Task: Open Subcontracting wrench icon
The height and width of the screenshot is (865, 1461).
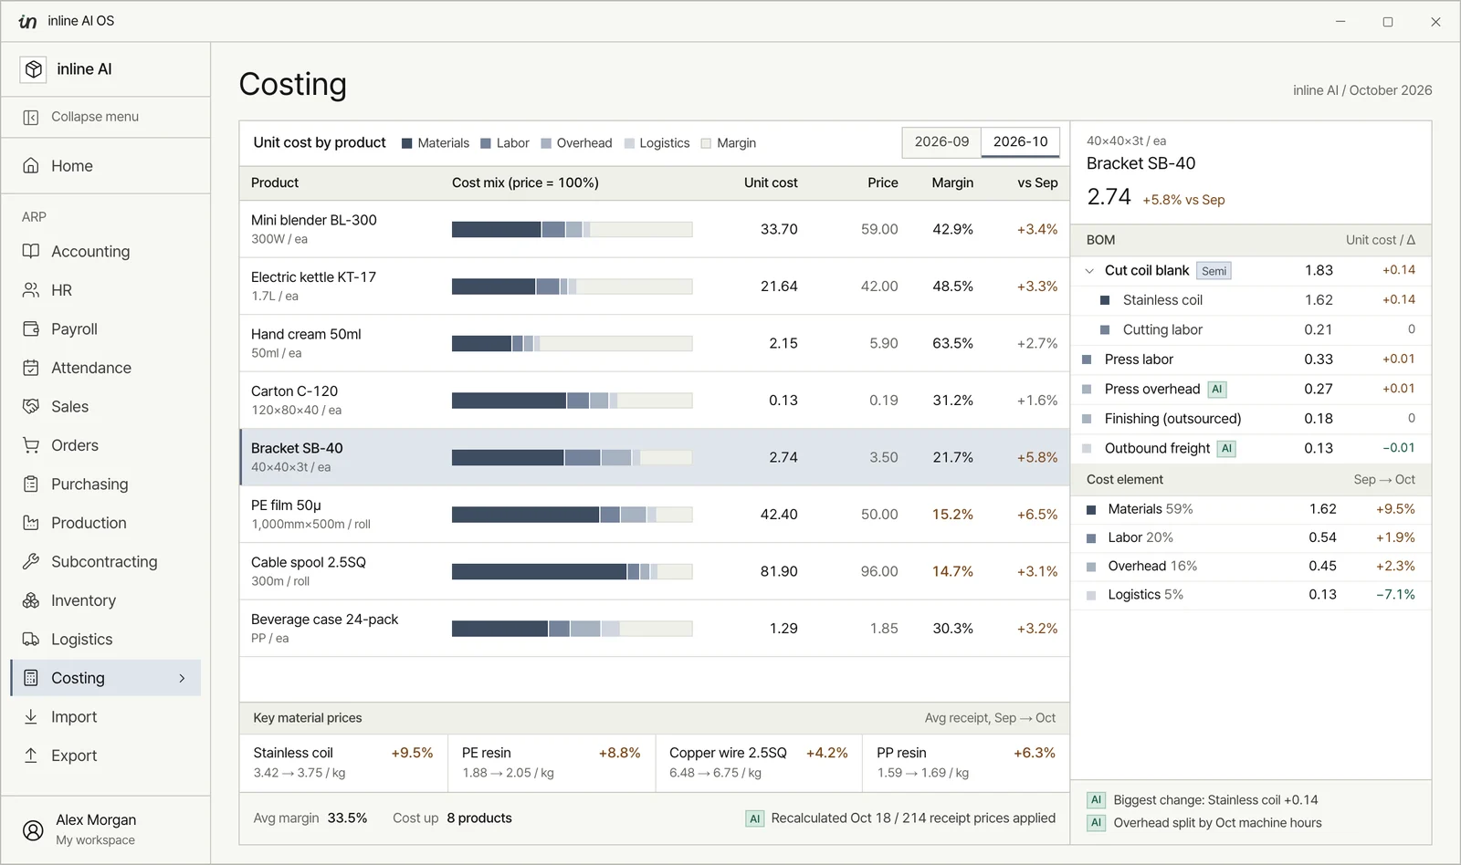Action: click(x=31, y=561)
